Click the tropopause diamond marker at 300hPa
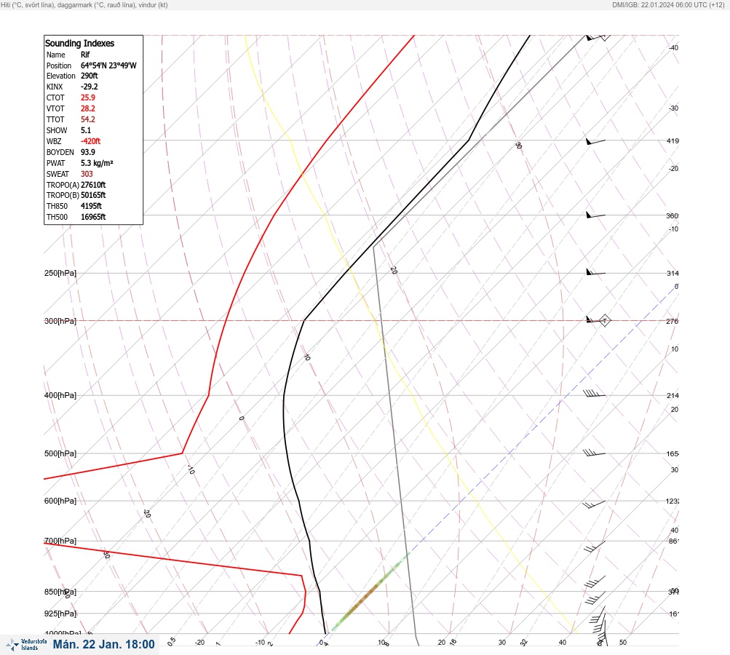Viewport: 730px width, 655px height. (x=604, y=320)
